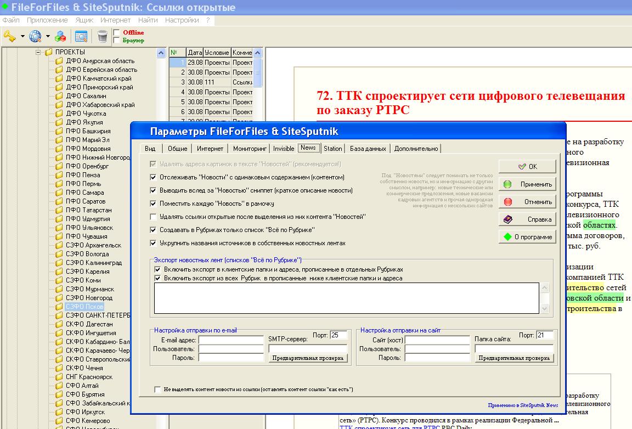Screen dimensions: 632x429
Task: Click the О программе button
Action: [x=527, y=236]
